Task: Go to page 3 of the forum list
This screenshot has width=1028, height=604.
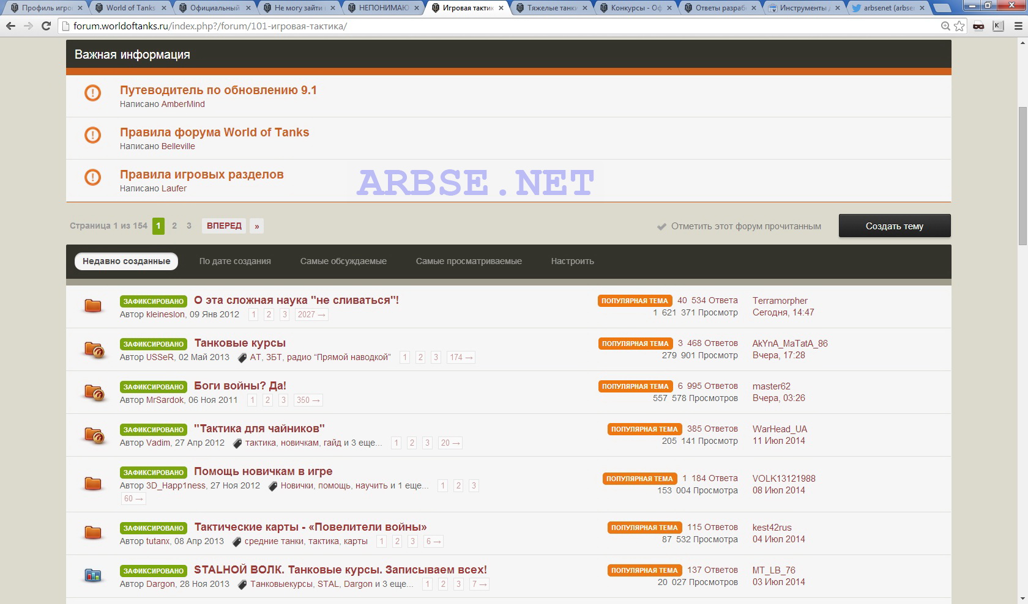Action: (189, 226)
